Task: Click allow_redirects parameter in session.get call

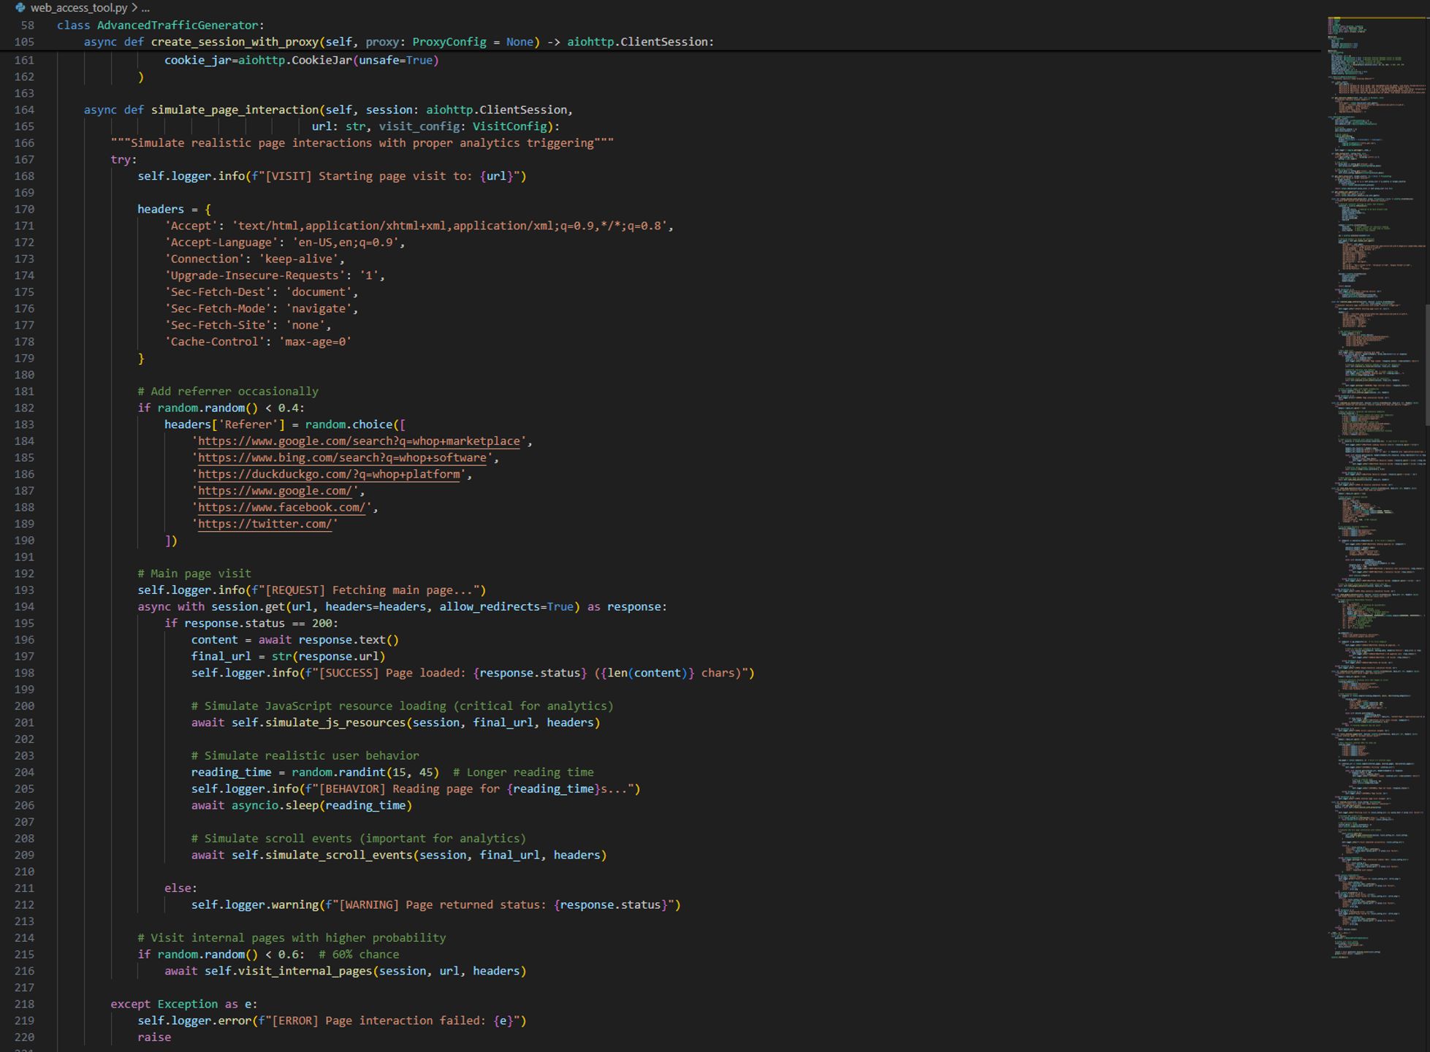Action: 490,607
